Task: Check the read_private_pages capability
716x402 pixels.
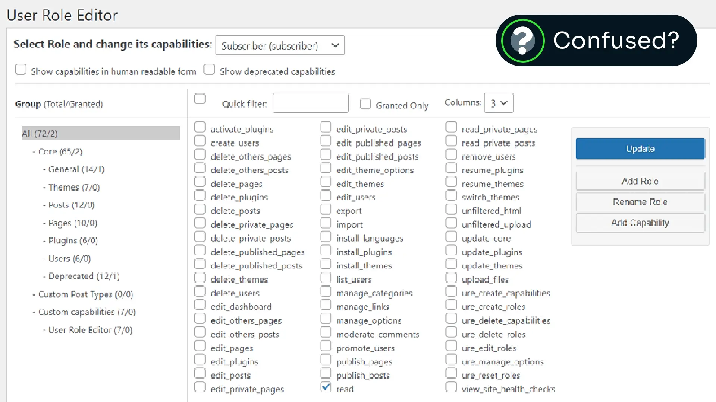Action: pos(451,127)
